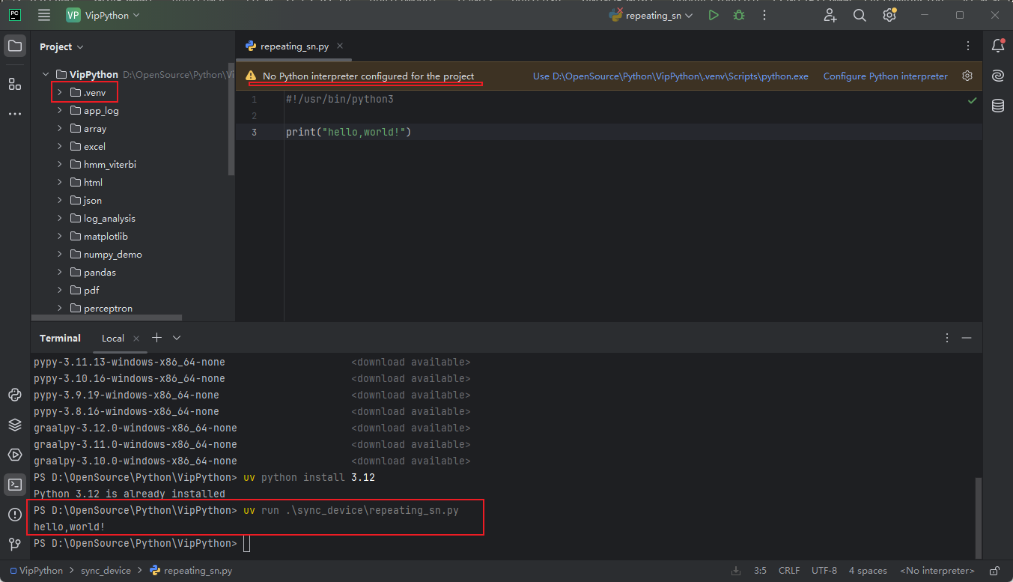The height and width of the screenshot is (582, 1013).
Task: Click Configure Python interpreter link
Action: coord(885,76)
